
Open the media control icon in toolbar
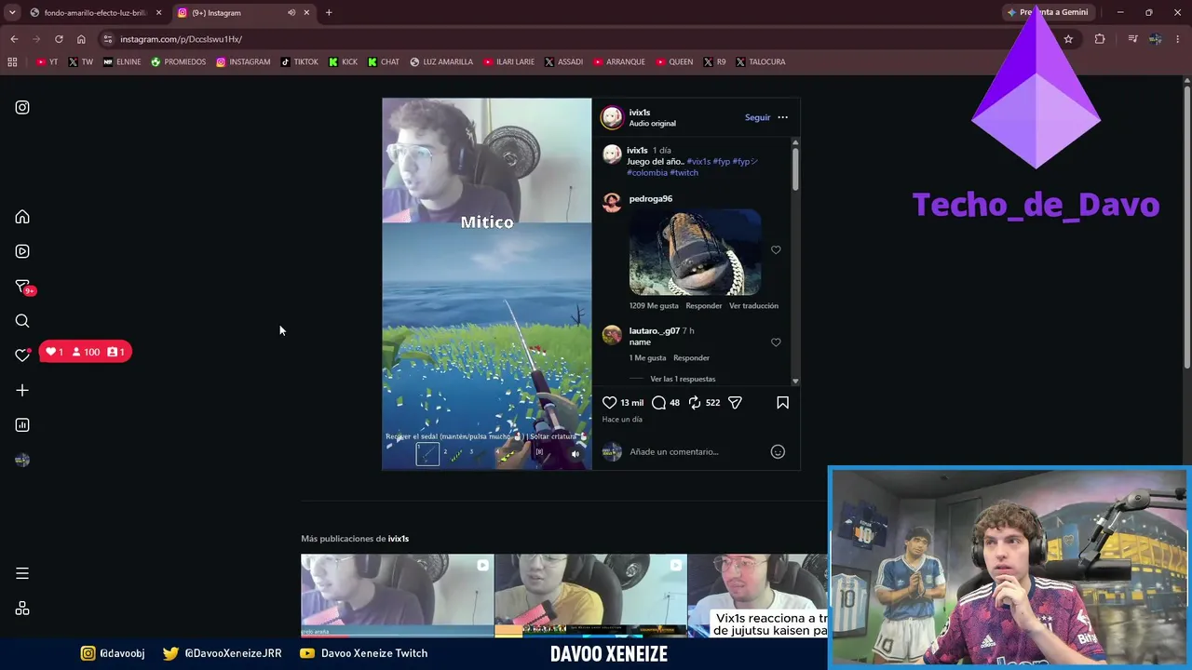1132,39
